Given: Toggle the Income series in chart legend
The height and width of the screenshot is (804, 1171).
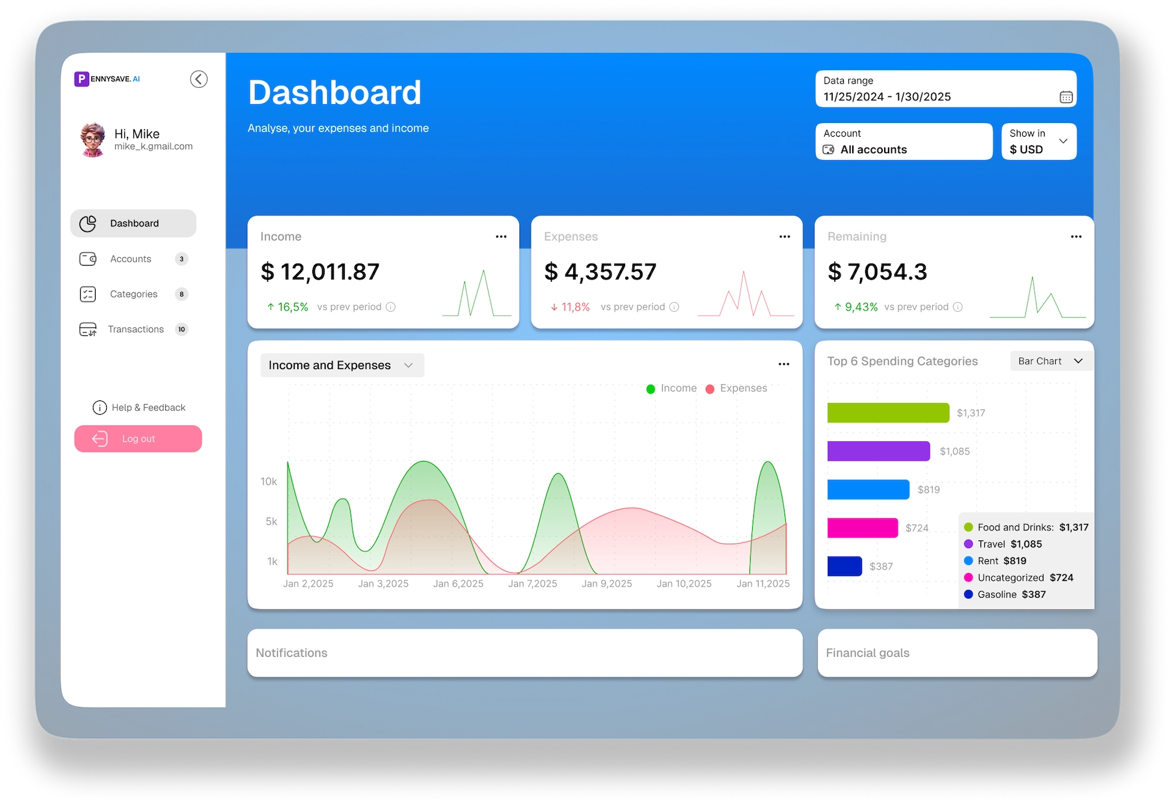Looking at the screenshot, I should point(671,389).
